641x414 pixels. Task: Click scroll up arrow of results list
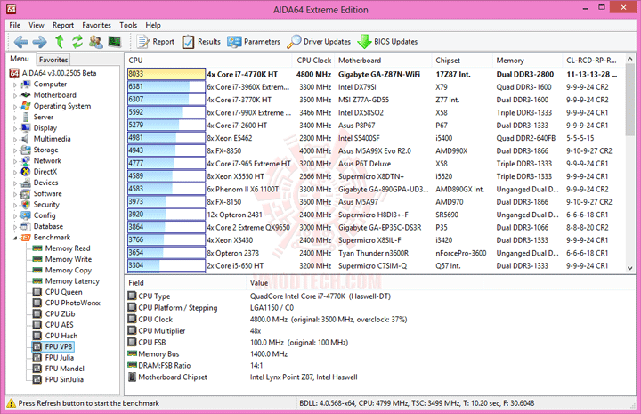pos(630,60)
